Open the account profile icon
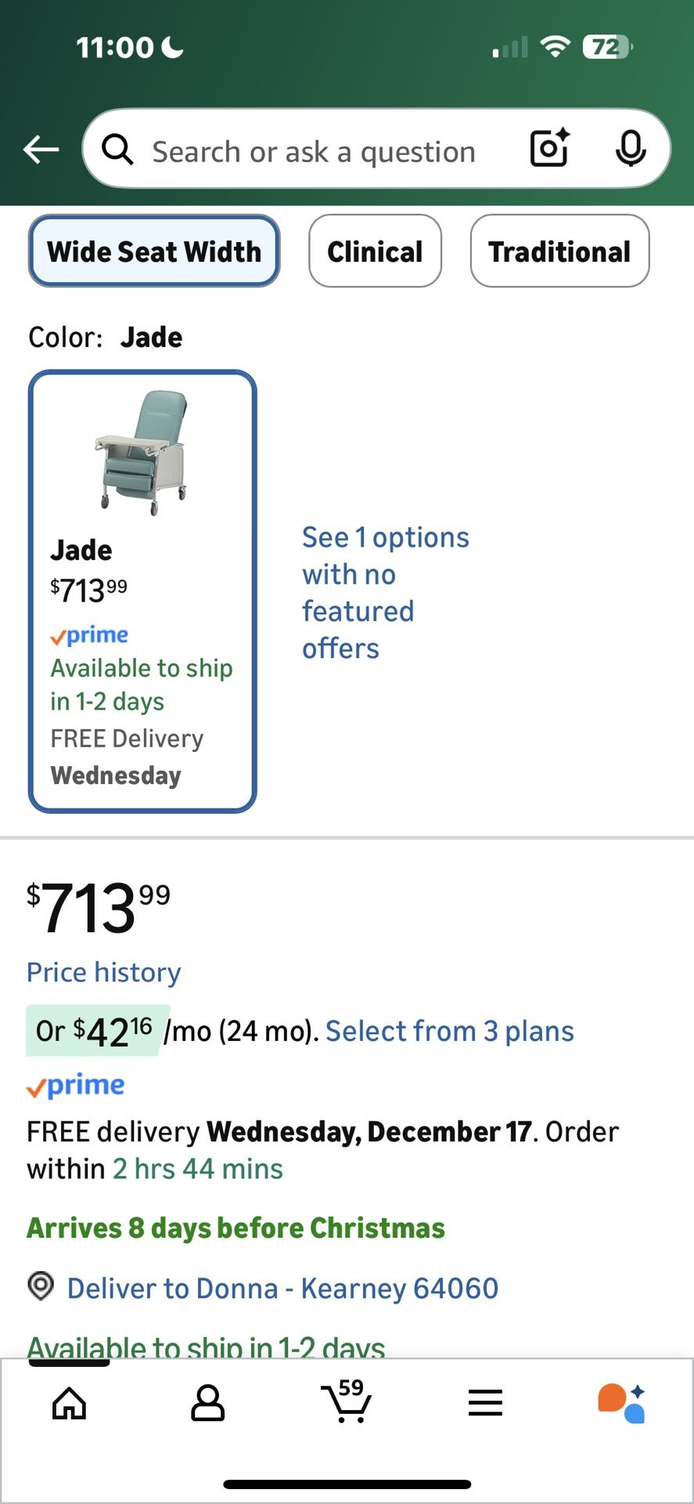The width and height of the screenshot is (694, 1504). (x=208, y=1403)
